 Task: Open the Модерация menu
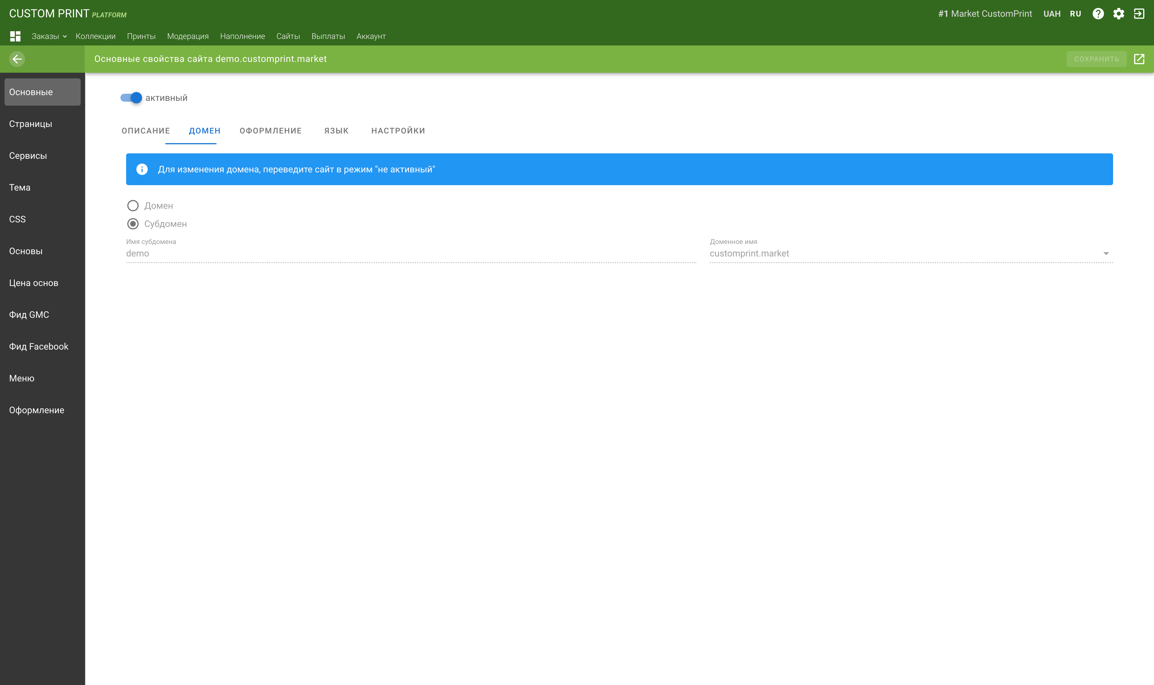(188, 36)
